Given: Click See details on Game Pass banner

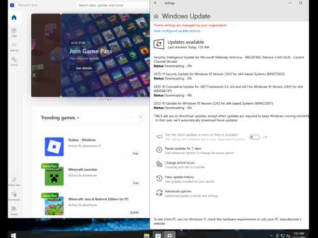Looking at the screenshot, I should 84,68.
